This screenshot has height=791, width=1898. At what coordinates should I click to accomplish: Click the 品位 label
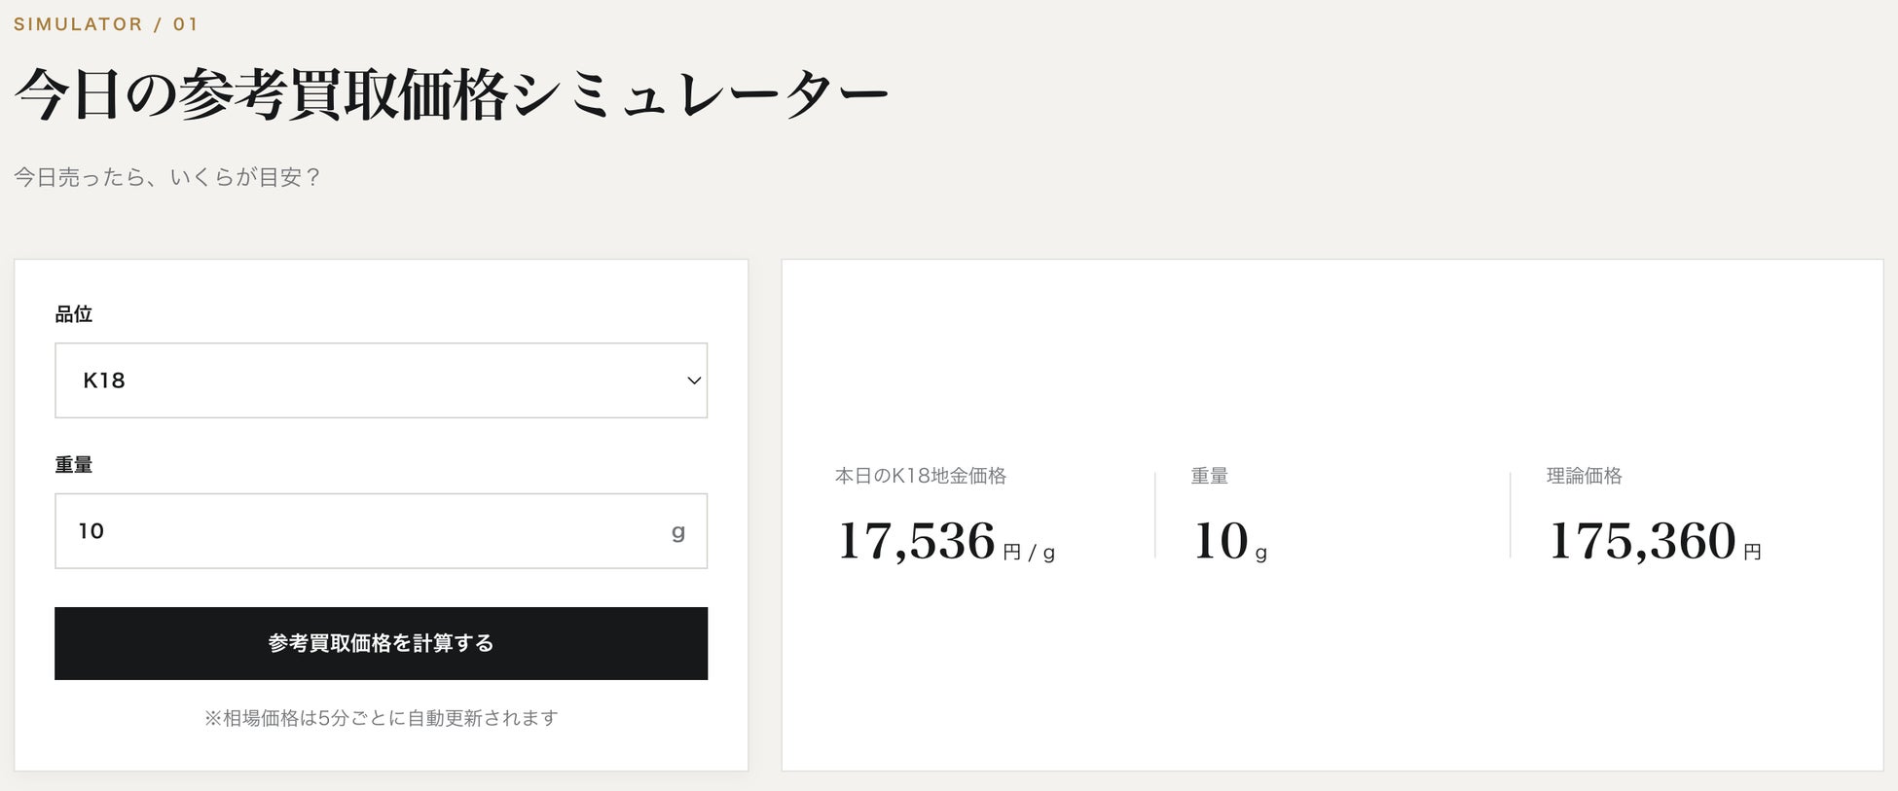point(74,314)
